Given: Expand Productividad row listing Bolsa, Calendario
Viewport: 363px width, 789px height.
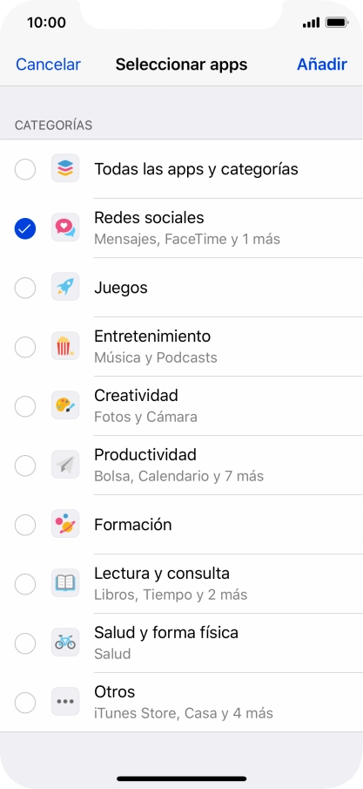Looking at the screenshot, I should pos(181,466).
